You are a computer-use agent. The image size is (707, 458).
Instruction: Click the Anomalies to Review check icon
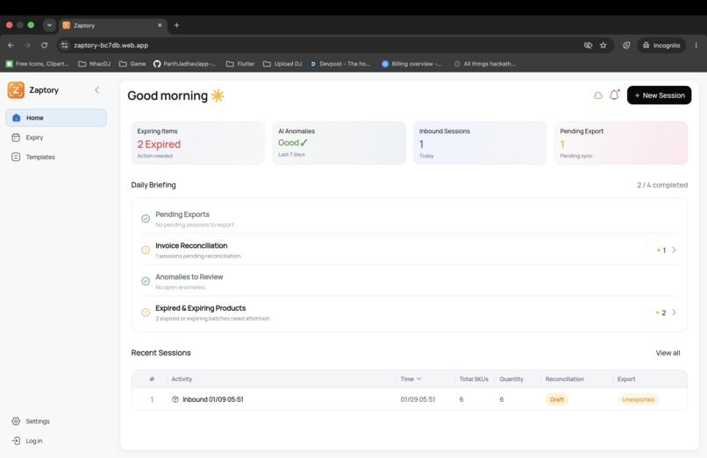coord(146,281)
